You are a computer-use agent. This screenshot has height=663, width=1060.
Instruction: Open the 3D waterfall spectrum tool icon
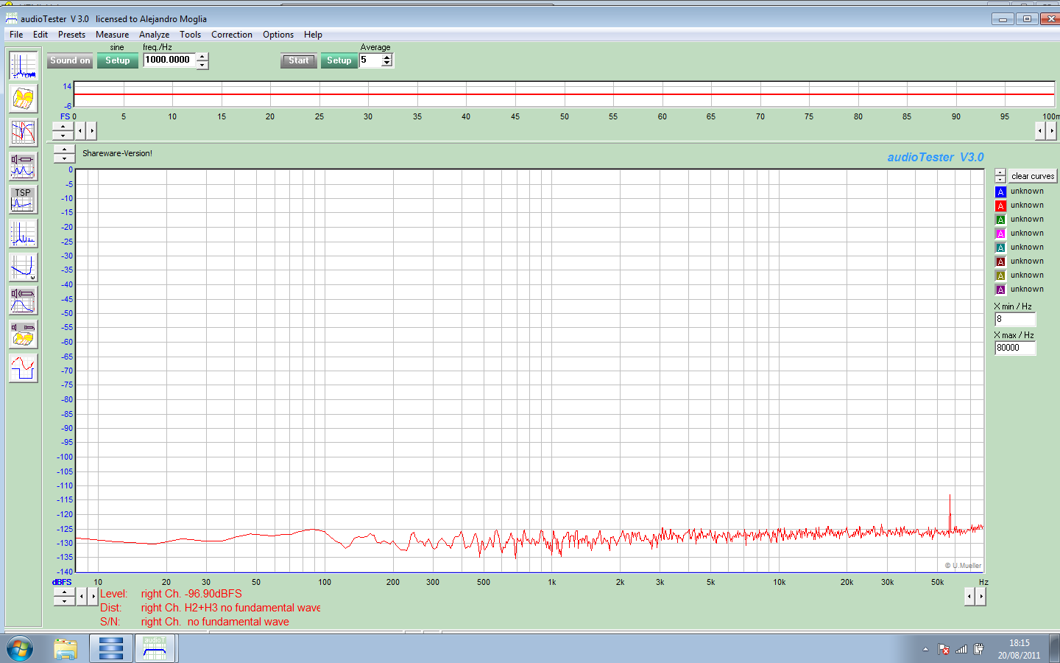[x=23, y=99]
